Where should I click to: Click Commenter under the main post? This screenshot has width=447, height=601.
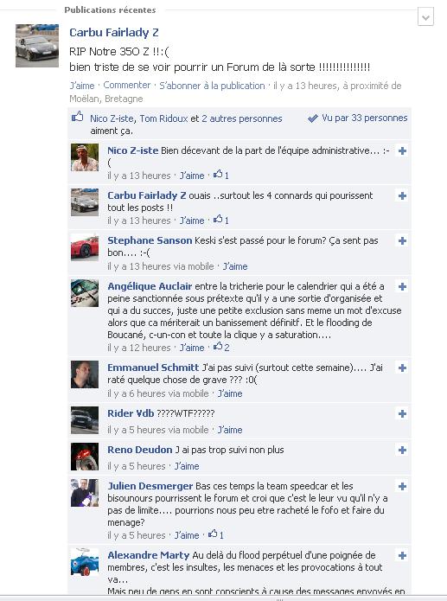pyautogui.click(x=127, y=85)
